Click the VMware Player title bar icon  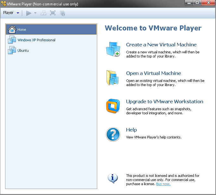[x=3, y=3]
